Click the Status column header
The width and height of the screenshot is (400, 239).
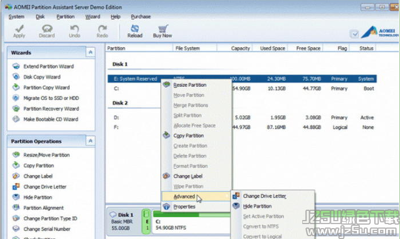(x=363, y=48)
